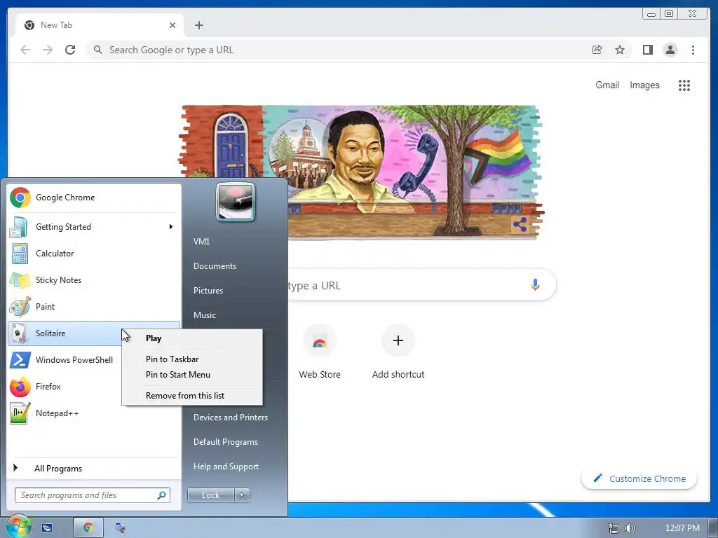
Task: Open VM1 user folder link
Action: pos(201,242)
